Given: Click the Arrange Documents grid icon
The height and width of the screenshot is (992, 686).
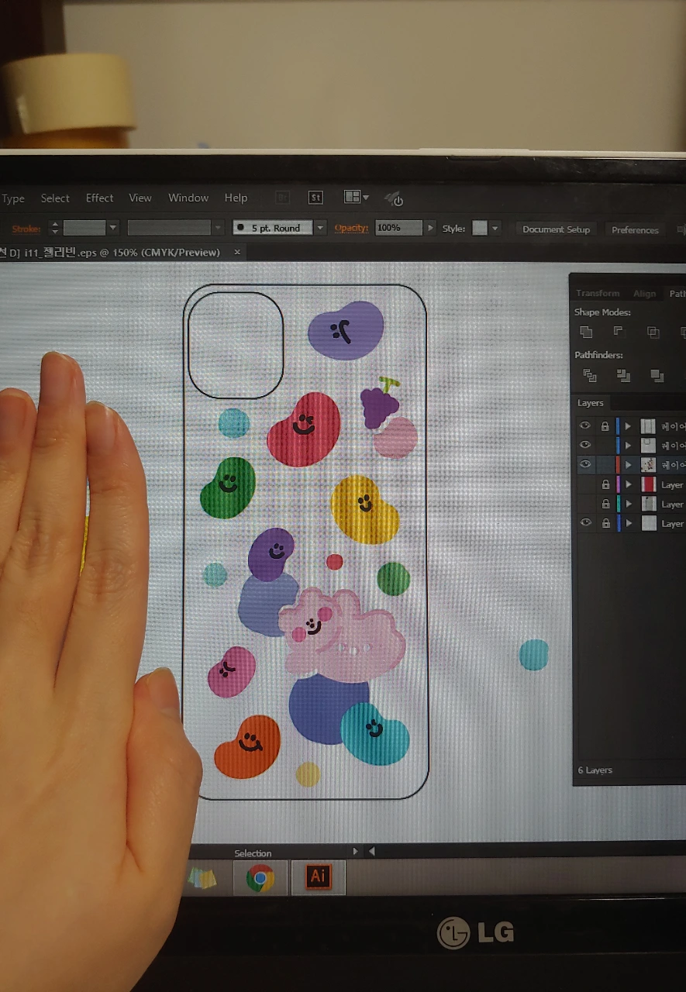Looking at the screenshot, I should [353, 197].
